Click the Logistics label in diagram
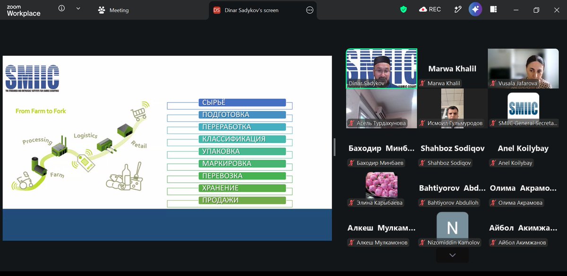 (x=86, y=136)
